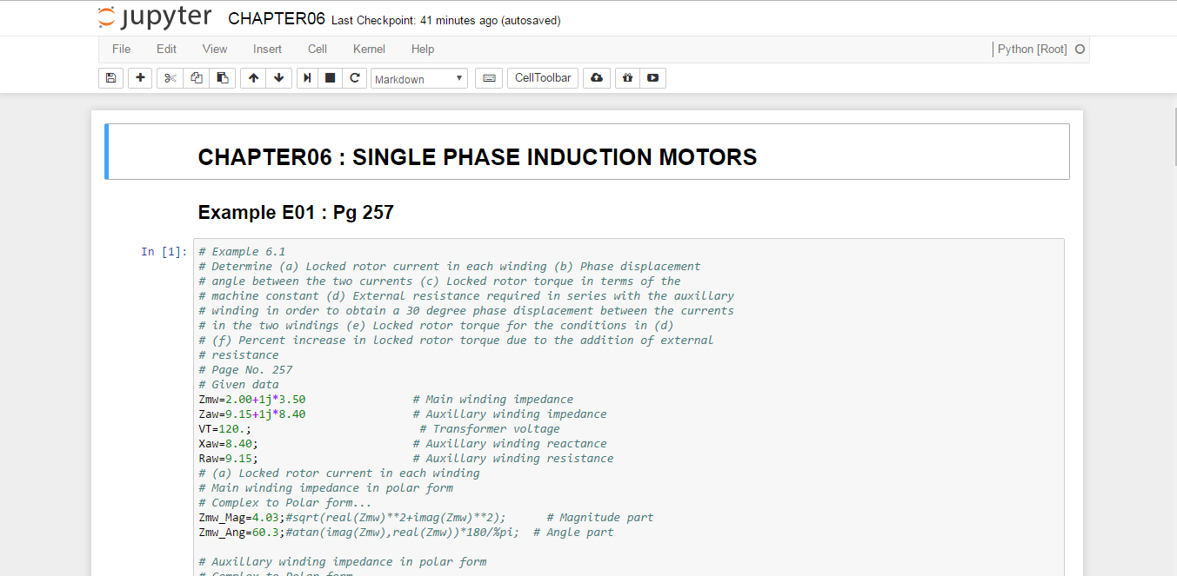The width and height of the screenshot is (1177, 576).
Task: Click the gift icon in toolbar
Action: click(x=627, y=78)
